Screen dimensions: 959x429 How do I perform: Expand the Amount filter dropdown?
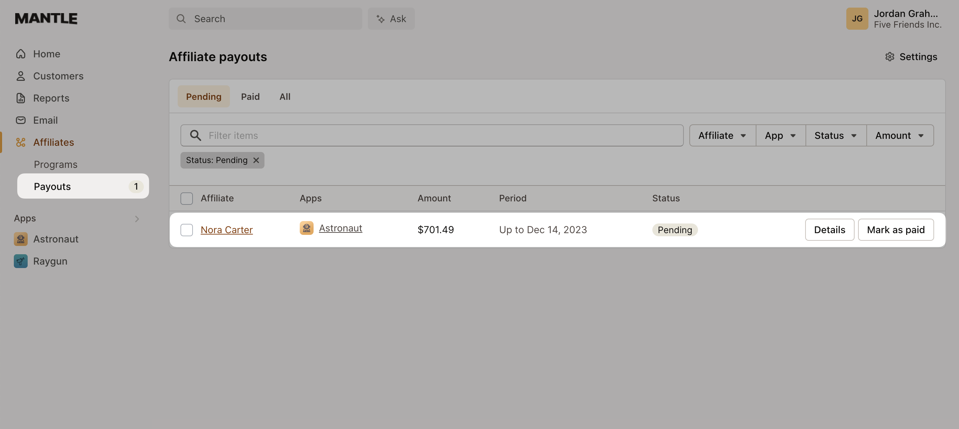[899, 135]
